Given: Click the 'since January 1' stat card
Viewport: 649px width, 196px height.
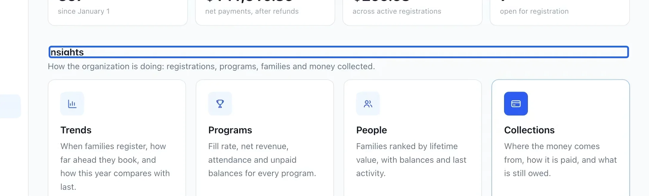Looking at the screenshot, I should coord(118,12).
